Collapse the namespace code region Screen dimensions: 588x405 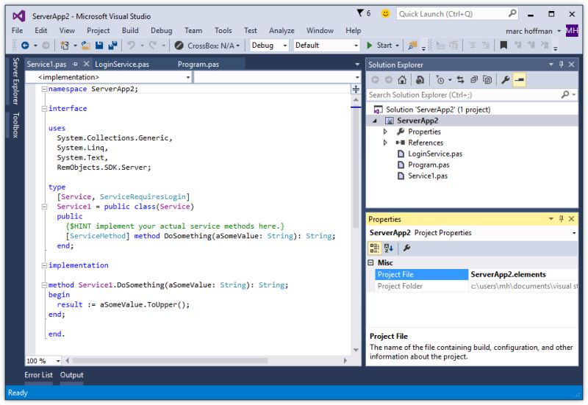click(44, 89)
